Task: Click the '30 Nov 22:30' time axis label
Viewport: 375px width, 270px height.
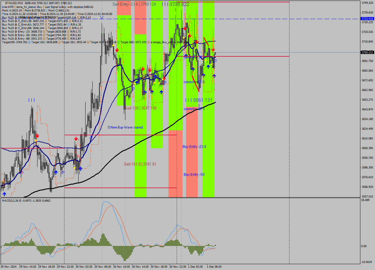Action: point(178,267)
